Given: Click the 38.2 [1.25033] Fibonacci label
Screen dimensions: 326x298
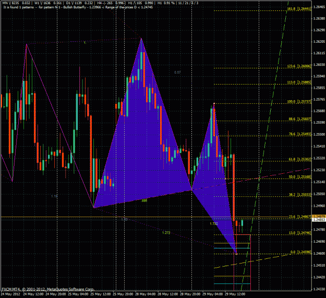Looking at the screenshot, I should pyautogui.click(x=300, y=195).
